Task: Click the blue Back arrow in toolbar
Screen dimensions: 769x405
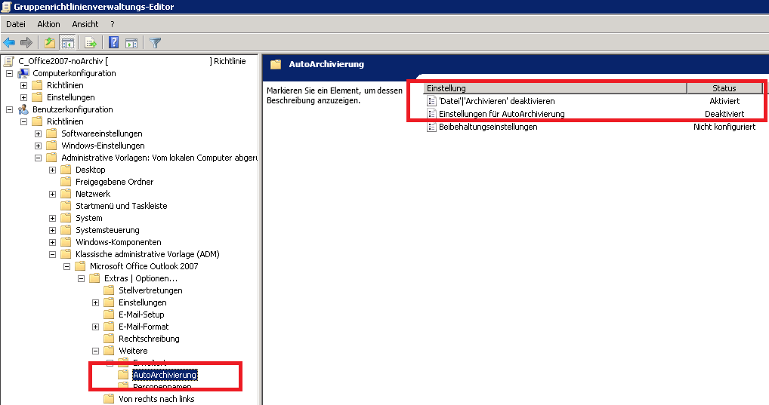Action: [x=9, y=42]
